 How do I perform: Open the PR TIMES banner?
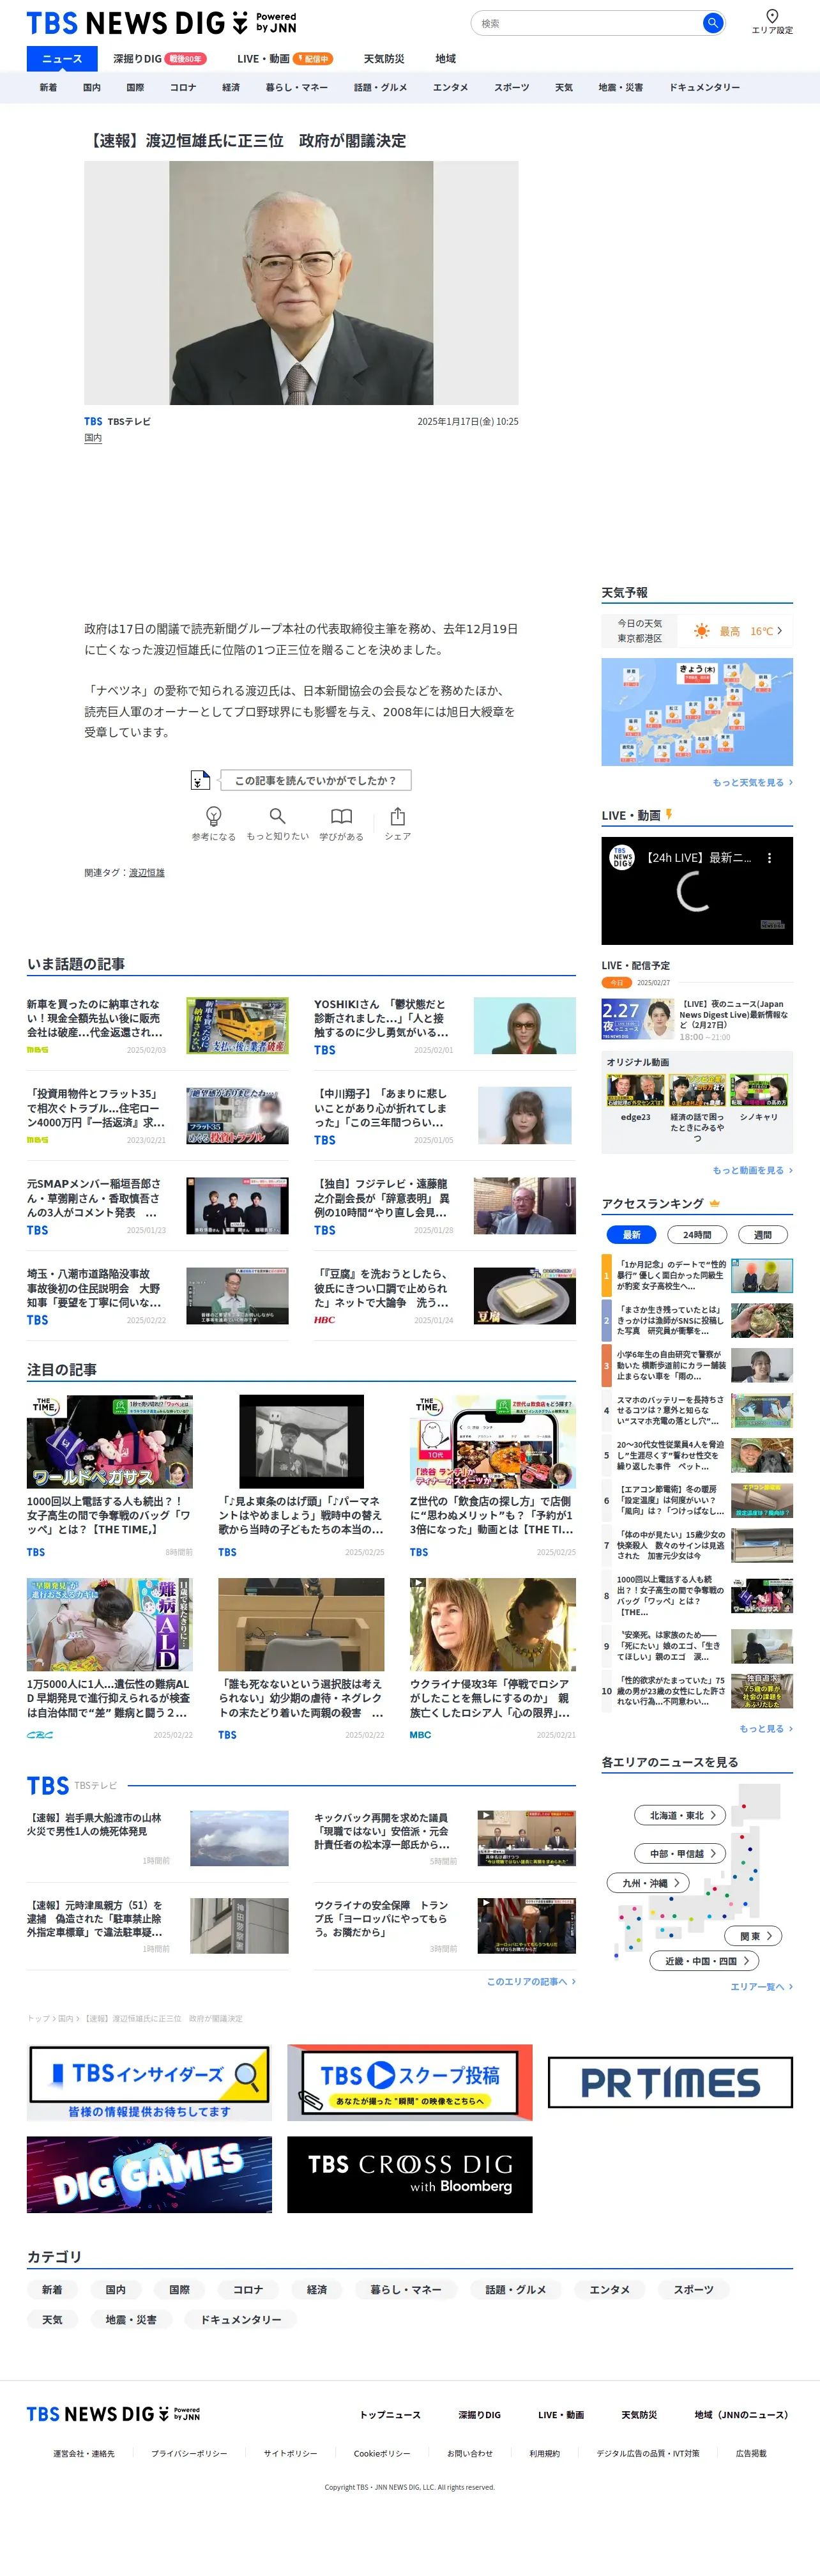[x=670, y=2082]
